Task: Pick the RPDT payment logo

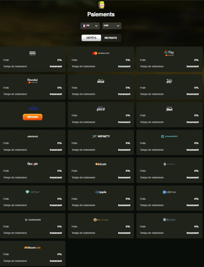Action: coord(169,81)
